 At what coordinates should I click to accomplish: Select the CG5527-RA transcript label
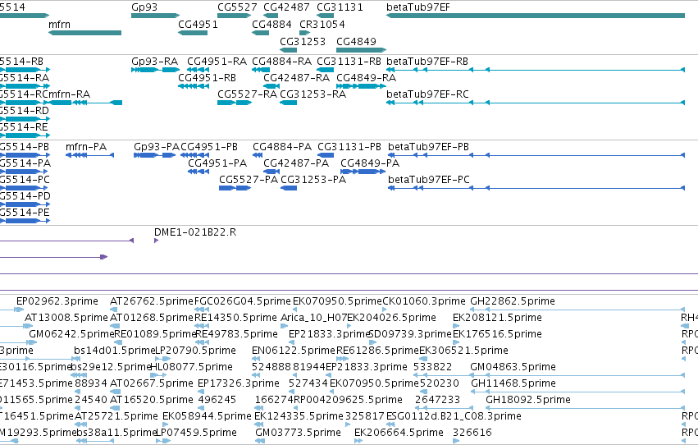point(247,94)
